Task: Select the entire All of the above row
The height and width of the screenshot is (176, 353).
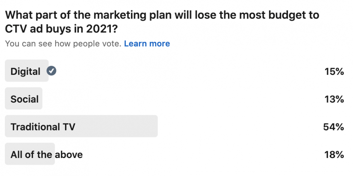Action: 175,154
